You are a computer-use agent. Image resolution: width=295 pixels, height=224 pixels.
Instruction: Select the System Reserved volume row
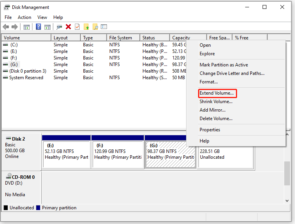pos(94,78)
